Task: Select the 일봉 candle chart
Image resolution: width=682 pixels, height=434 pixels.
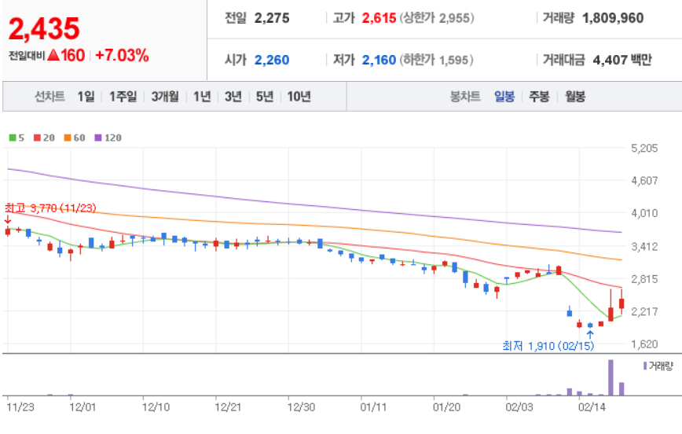Action: point(504,96)
